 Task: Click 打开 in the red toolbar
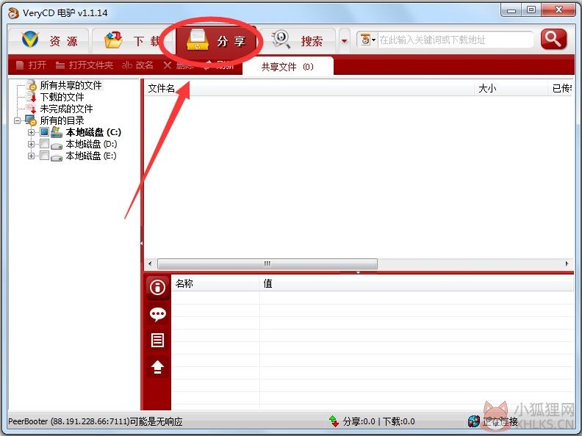coord(32,65)
